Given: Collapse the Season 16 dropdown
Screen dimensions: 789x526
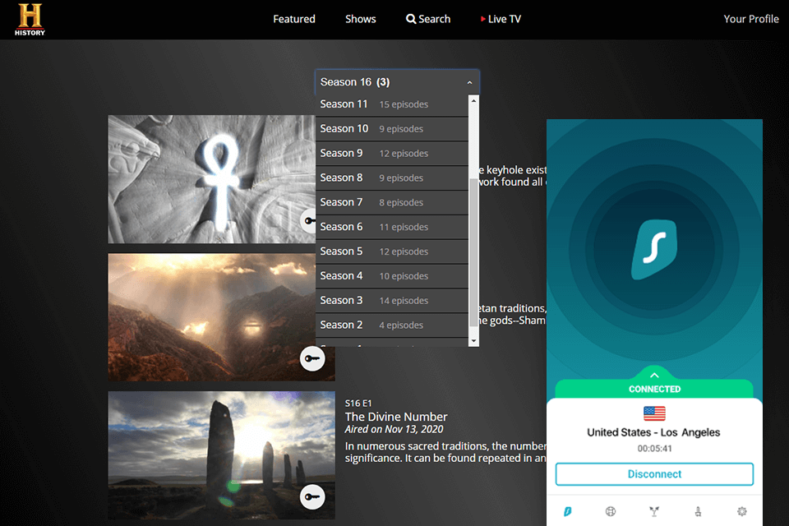Looking at the screenshot, I should [397, 82].
